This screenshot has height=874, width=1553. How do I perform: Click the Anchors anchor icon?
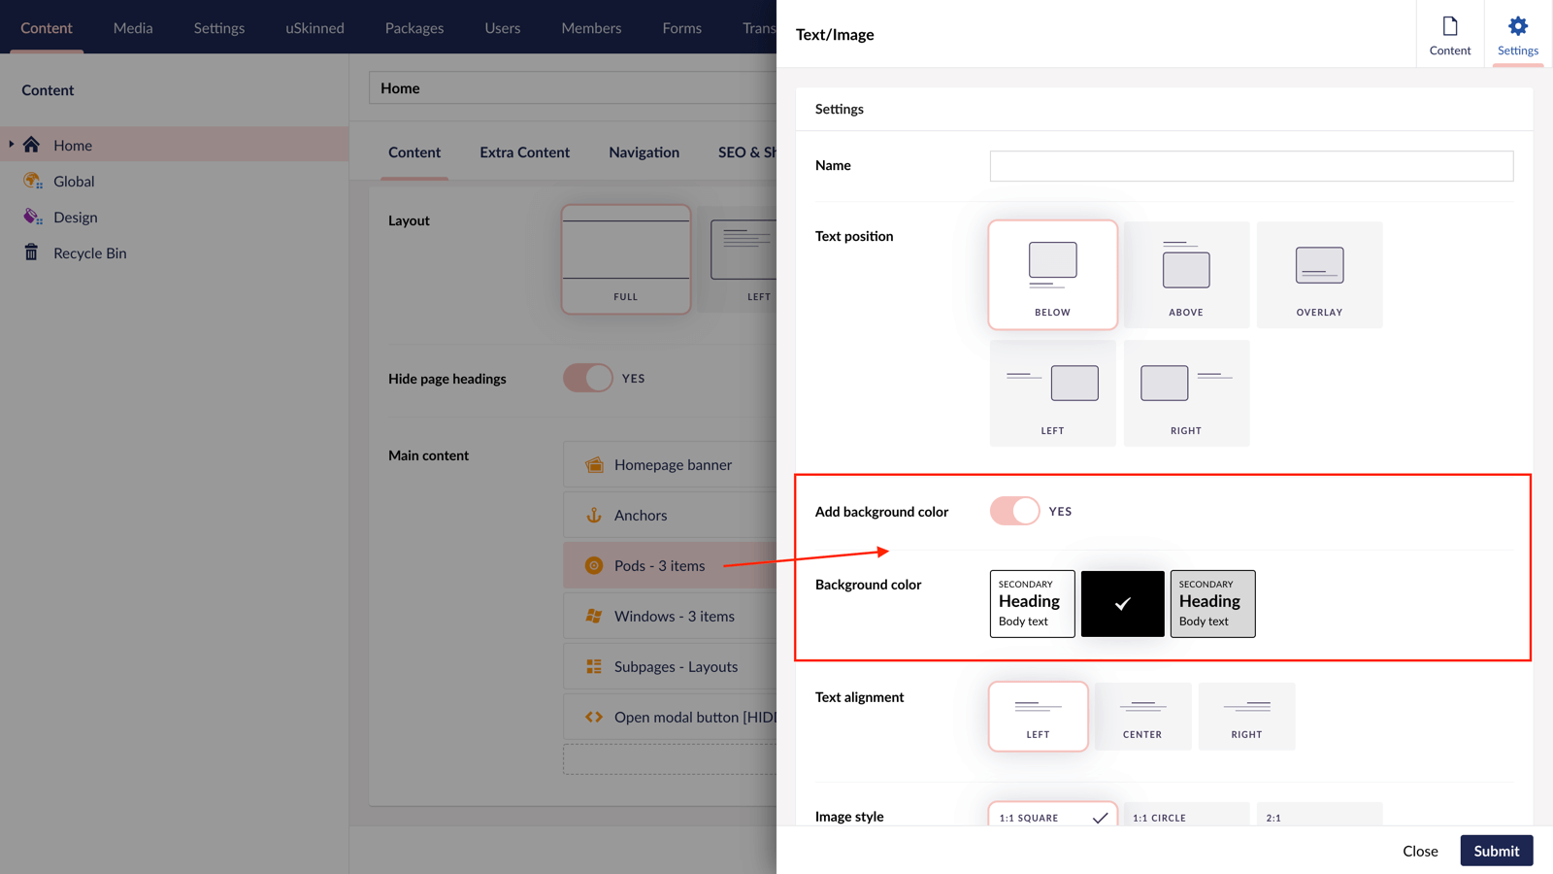594,515
